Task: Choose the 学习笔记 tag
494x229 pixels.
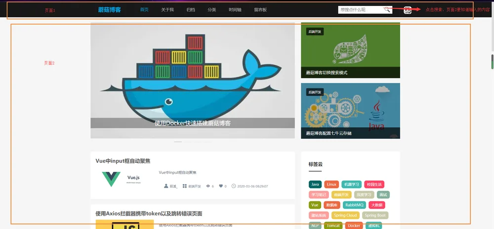Action: [319, 195]
